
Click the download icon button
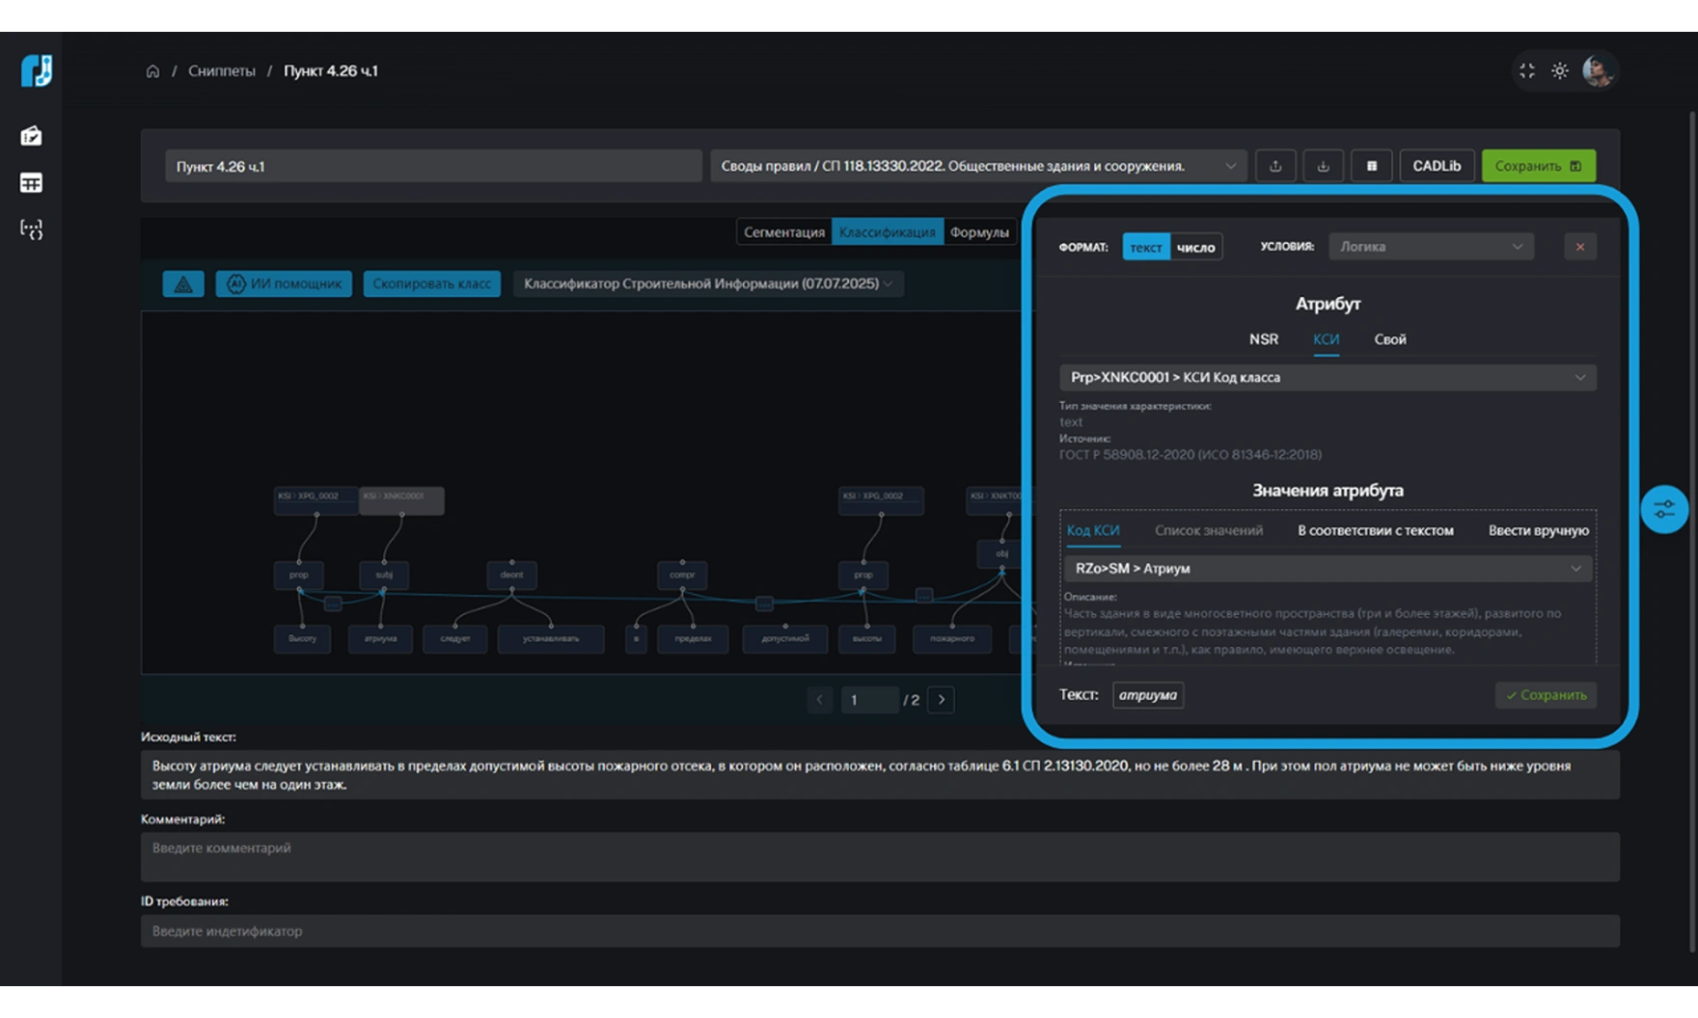(x=1323, y=166)
